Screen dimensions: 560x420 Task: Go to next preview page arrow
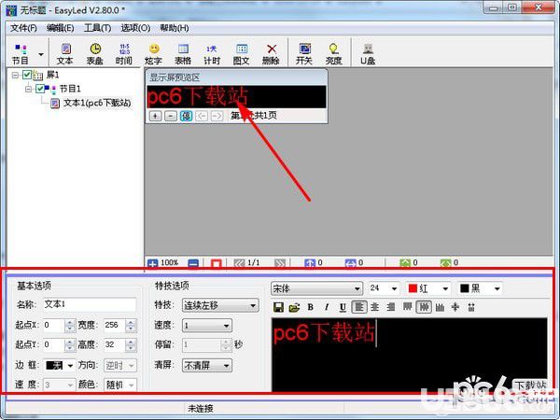tap(217, 116)
